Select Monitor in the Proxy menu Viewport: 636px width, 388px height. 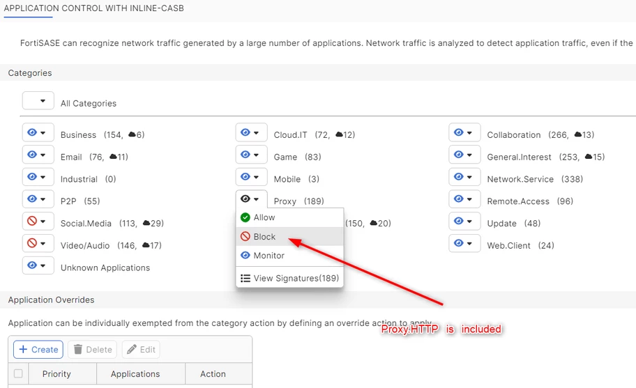pos(289,256)
